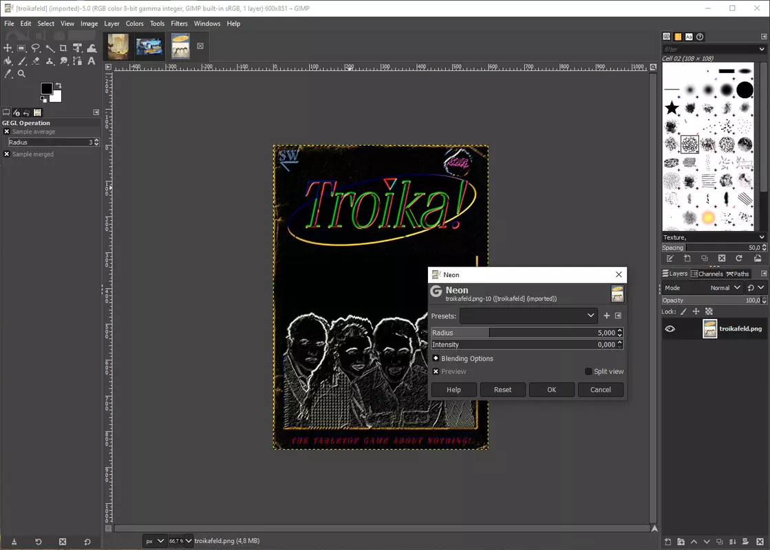Select the Warp Transform tool
Screen dimensions: 770x550
point(92,48)
